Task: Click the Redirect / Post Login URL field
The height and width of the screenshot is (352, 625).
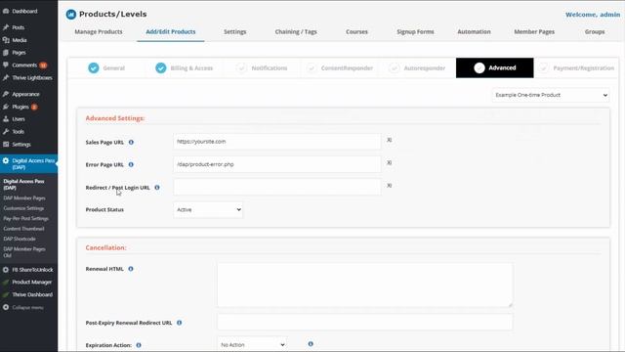Action: pyautogui.click(x=277, y=187)
